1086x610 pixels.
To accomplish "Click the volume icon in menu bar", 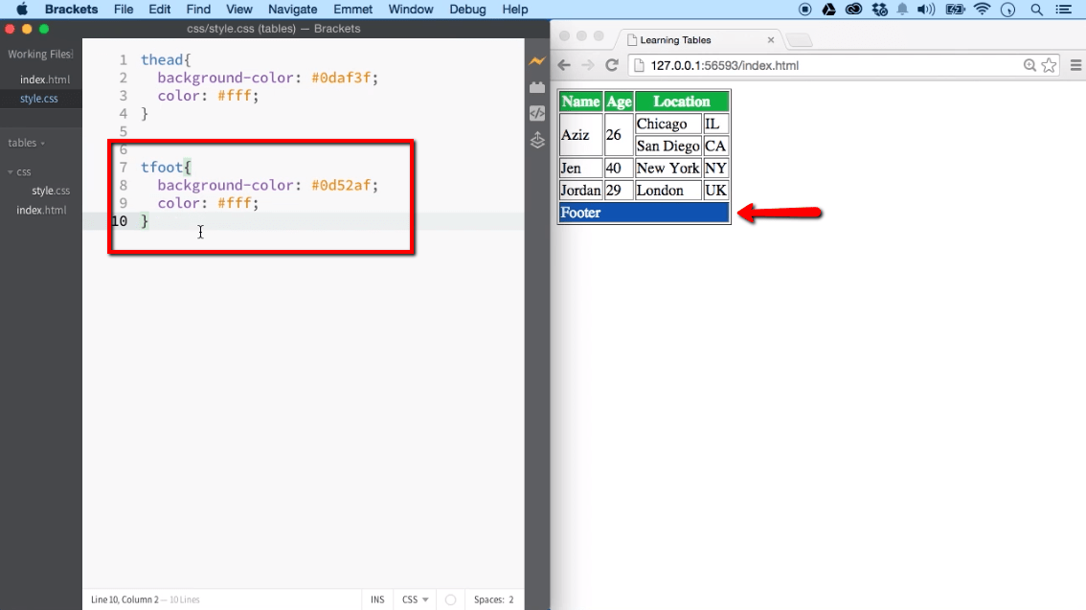I will click(x=925, y=9).
